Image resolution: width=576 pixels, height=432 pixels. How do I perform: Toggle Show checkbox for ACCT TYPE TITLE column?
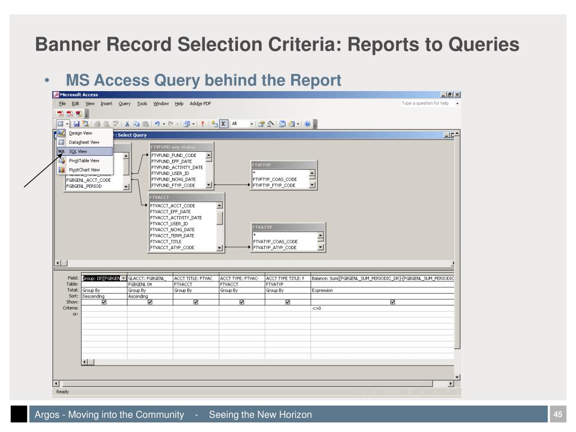(x=287, y=302)
